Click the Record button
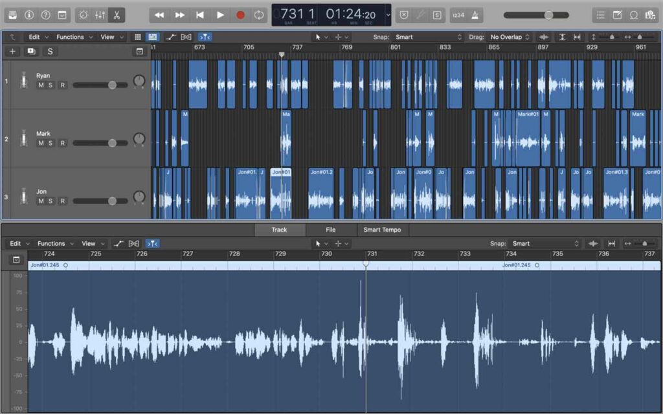This screenshot has width=663, height=414. [240, 16]
